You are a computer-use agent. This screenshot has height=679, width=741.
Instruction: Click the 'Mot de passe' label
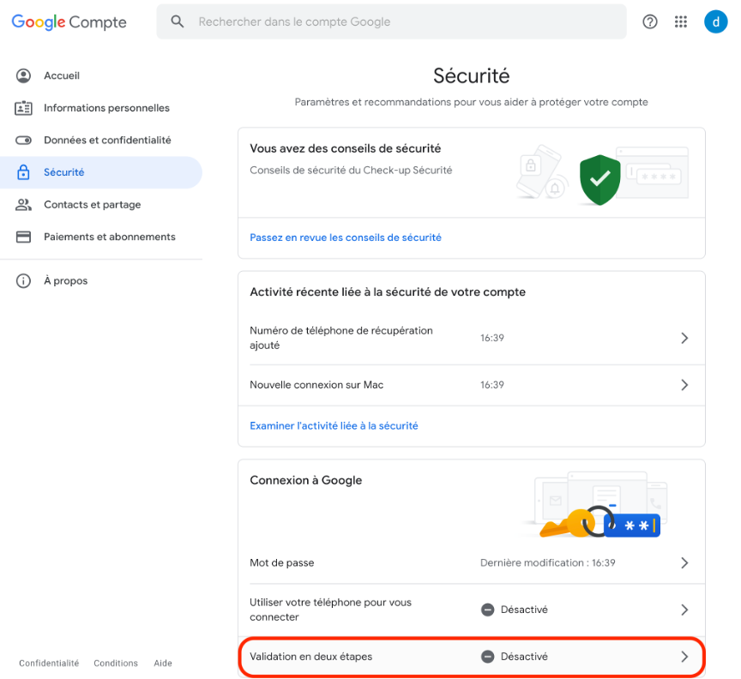pyautogui.click(x=281, y=562)
